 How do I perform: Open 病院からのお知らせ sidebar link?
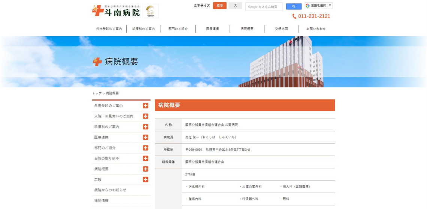pos(110,190)
